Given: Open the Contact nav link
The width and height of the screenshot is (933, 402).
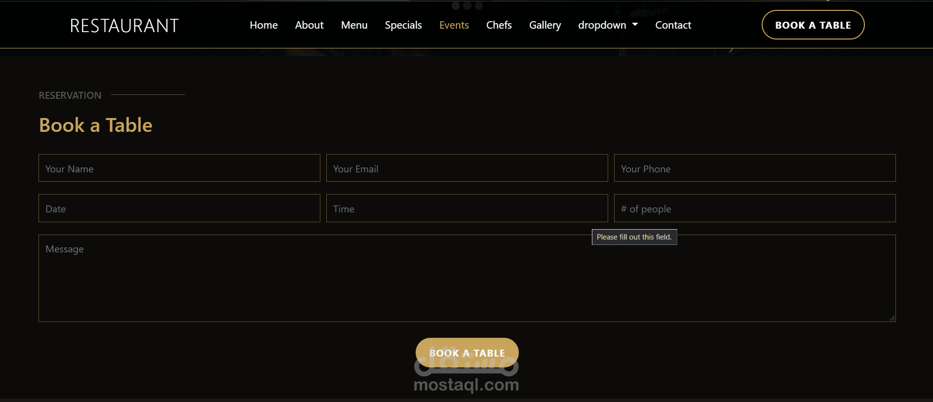Looking at the screenshot, I should [x=673, y=25].
